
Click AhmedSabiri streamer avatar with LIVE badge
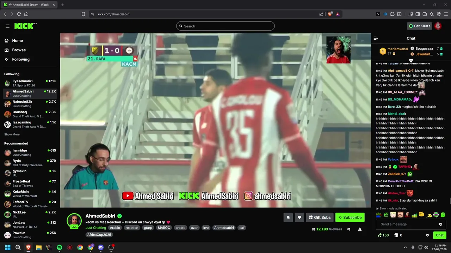coord(74,221)
